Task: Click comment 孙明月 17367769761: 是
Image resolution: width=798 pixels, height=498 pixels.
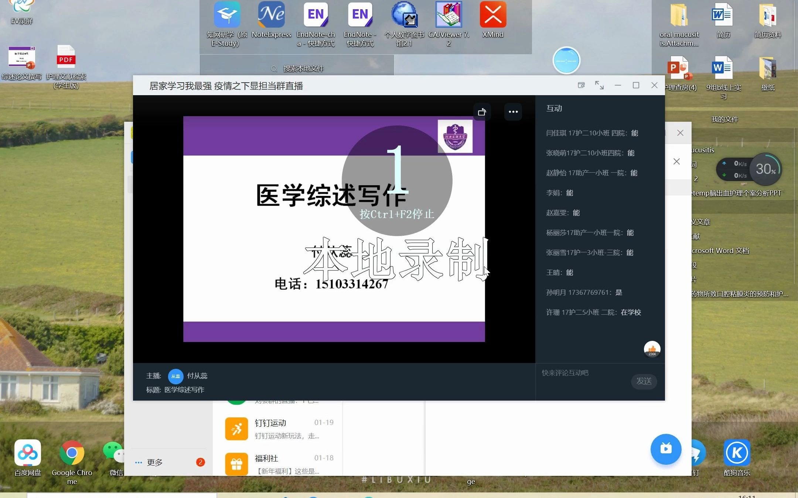Action: pos(584,293)
